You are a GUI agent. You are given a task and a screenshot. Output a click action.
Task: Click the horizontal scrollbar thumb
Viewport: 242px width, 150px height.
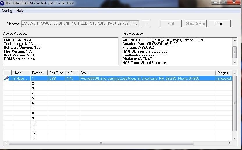[x=101, y=143]
